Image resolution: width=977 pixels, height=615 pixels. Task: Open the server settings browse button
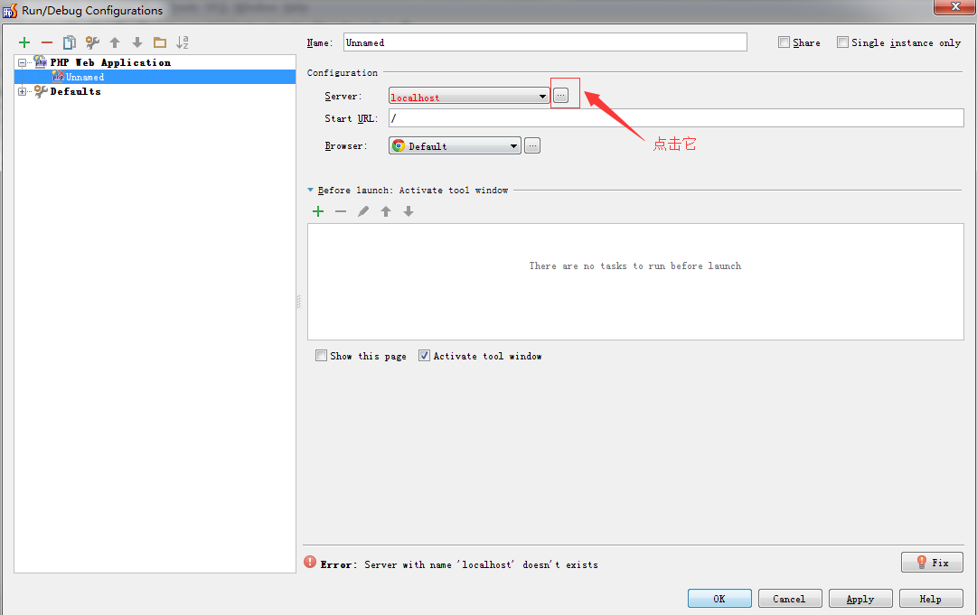(x=560, y=95)
